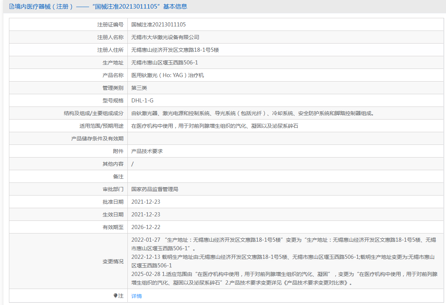Viewport: 446px width, 305px height.
Task: Click the document icon before 境内医疗器械
Action: tap(12, 7)
